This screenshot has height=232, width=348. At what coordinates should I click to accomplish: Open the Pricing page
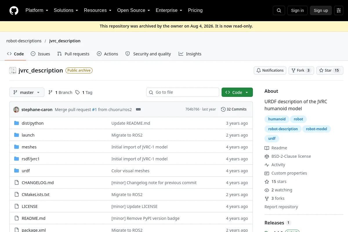tap(195, 10)
